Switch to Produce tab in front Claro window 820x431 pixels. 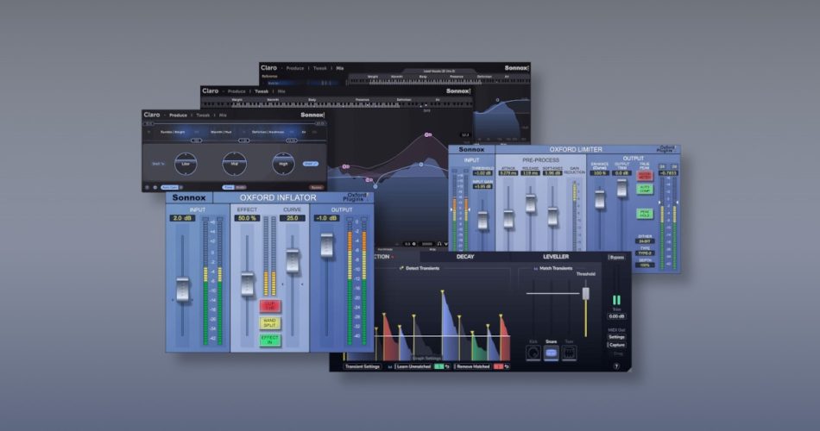pos(178,115)
